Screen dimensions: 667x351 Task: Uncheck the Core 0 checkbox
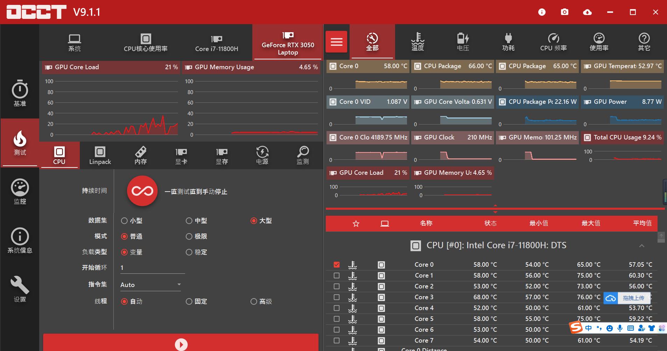click(x=337, y=265)
